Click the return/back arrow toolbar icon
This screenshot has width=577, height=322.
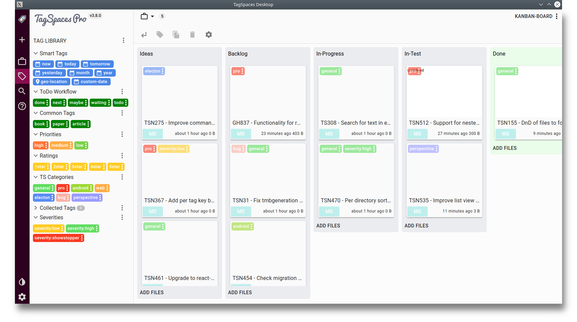point(144,35)
